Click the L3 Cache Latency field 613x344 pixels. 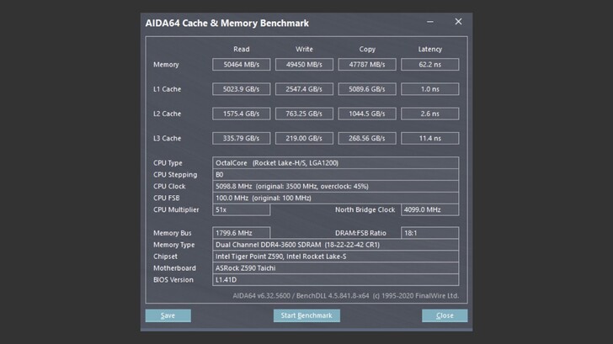pos(429,138)
